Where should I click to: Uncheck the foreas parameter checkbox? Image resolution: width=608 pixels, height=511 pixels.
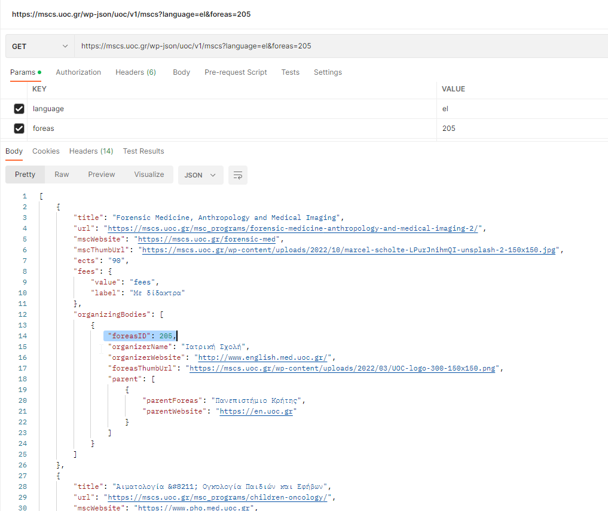coord(19,128)
